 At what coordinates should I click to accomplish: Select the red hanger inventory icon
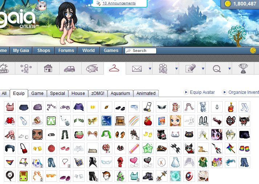114,68
